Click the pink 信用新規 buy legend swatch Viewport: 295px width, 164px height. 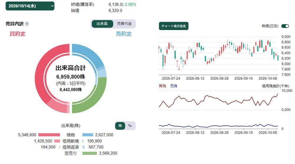(x=57, y=141)
